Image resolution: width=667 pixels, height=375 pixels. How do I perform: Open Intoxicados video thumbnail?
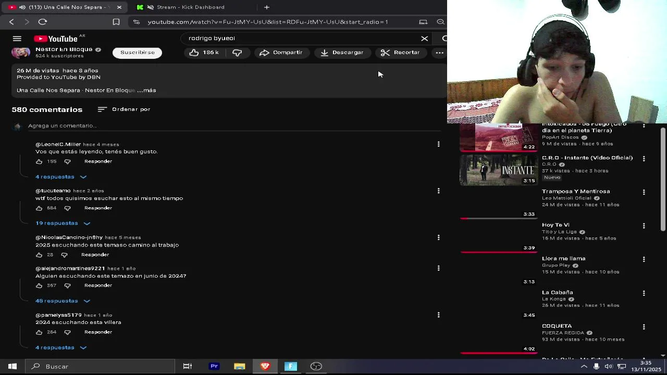(x=498, y=137)
